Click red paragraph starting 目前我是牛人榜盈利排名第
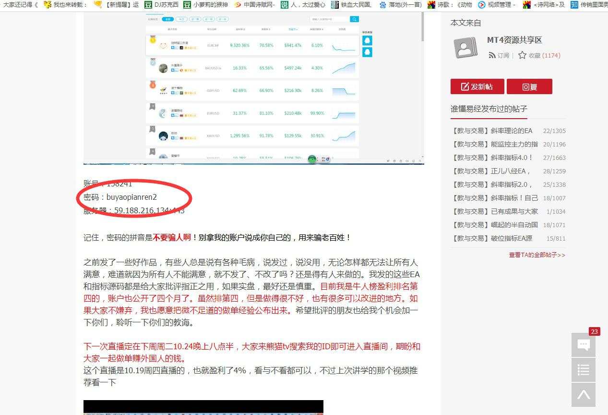Screen dimensions: 608x415 click(x=251, y=298)
